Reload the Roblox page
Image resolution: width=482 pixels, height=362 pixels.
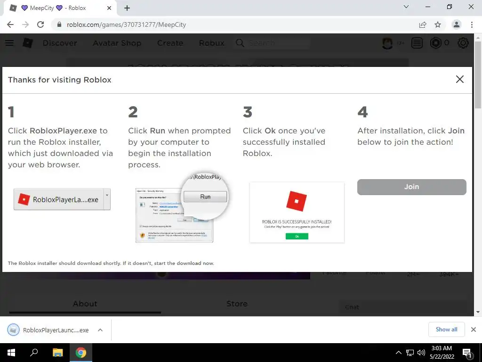pyautogui.click(x=40, y=25)
